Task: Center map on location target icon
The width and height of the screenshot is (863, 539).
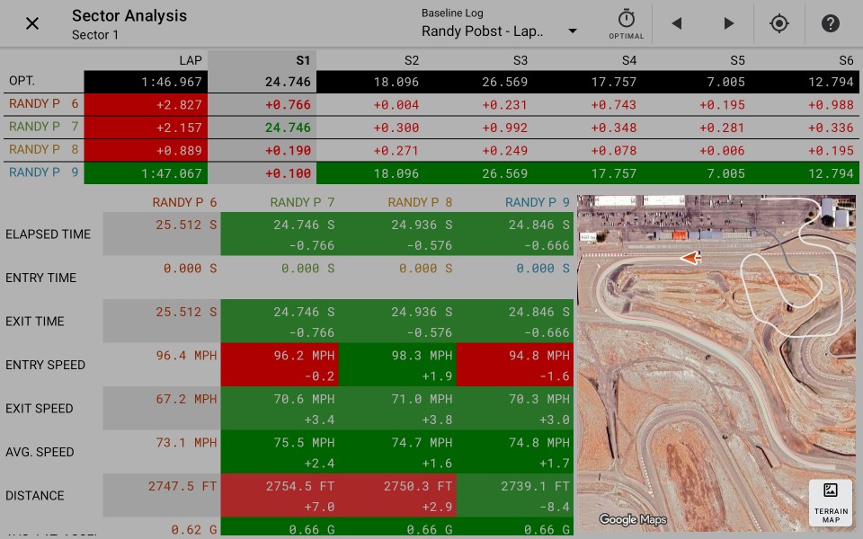Action: [779, 23]
